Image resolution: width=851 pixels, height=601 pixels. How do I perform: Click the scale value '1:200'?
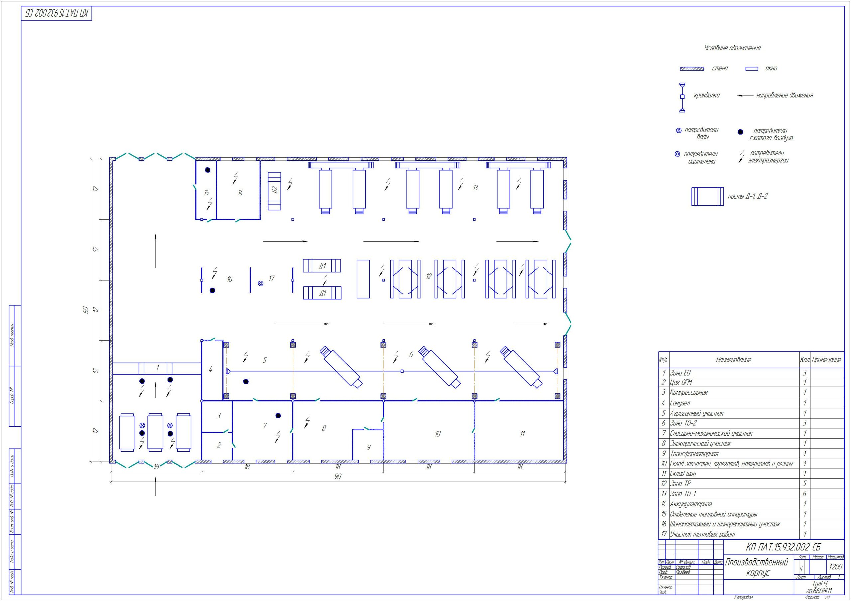[x=835, y=567]
